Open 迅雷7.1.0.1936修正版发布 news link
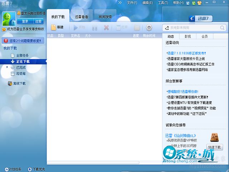Viewport: 229px width, 172px height. [x=186, y=53]
